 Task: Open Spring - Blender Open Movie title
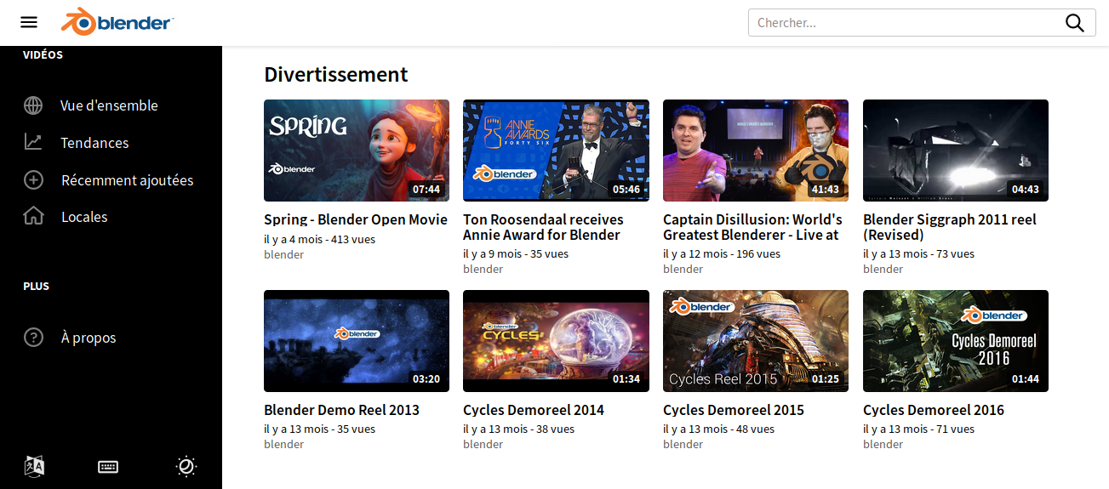[355, 219]
